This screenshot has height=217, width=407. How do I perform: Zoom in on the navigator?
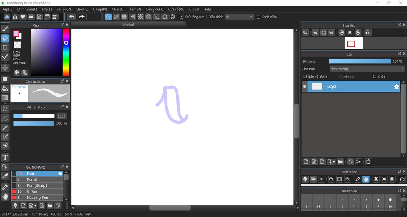click(x=315, y=33)
